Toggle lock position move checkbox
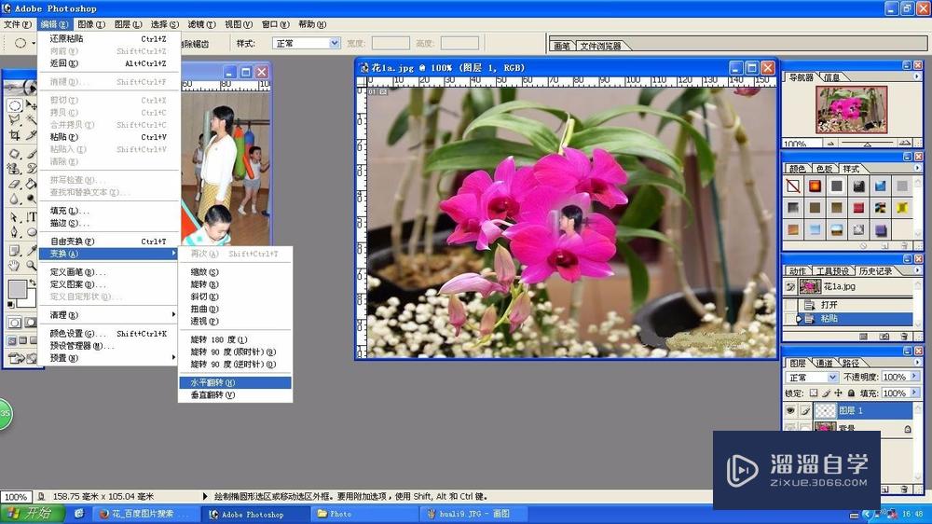This screenshot has height=524, width=932. point(838,393)
